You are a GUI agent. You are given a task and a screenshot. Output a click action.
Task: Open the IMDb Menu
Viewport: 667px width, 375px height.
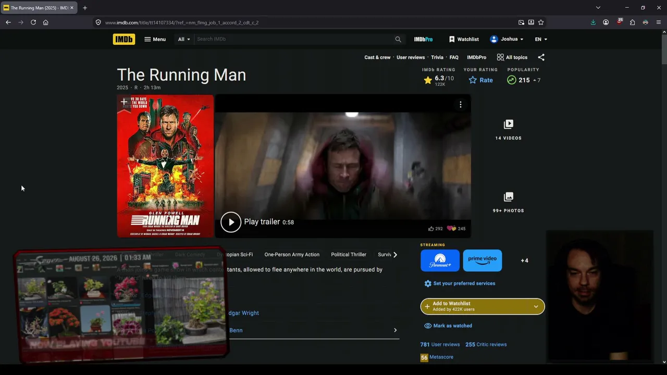155,39
